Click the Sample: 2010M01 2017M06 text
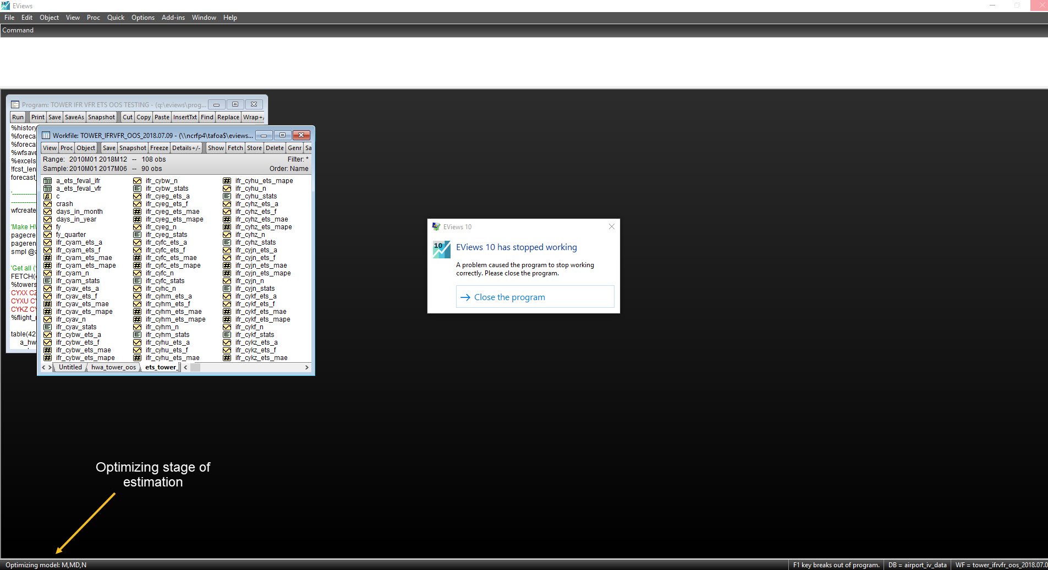Viewport: 1048px width, 570px height. pyautogui.click(x=85, y=169)
